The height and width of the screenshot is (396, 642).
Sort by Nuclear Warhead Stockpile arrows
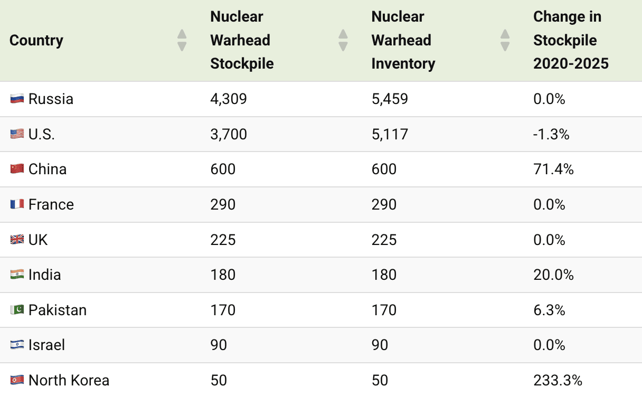pyautogui.click(x=343, y=40)
